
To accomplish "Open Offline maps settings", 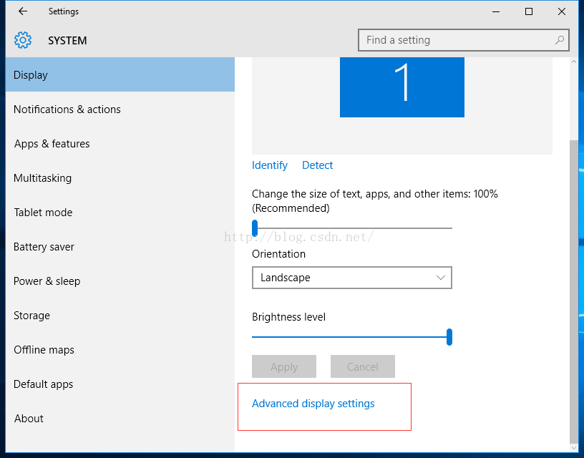I will (120, 350).
